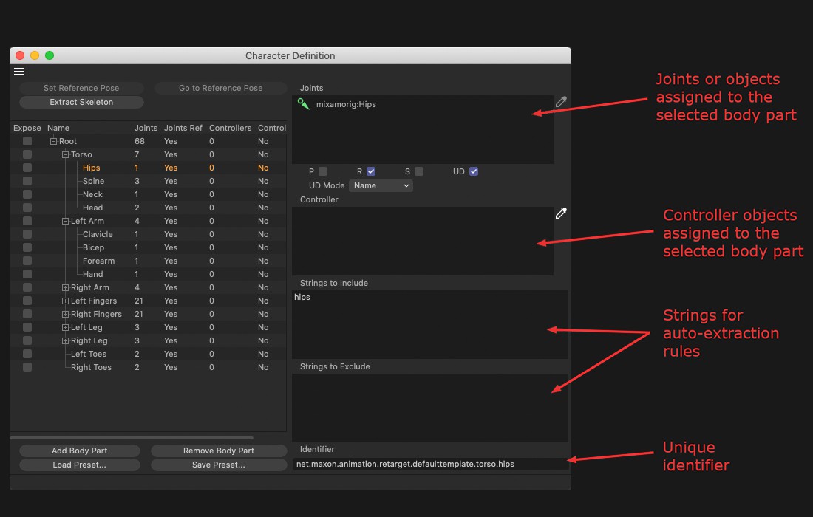Select the Clavicle body part row

(x=149, y=234)
